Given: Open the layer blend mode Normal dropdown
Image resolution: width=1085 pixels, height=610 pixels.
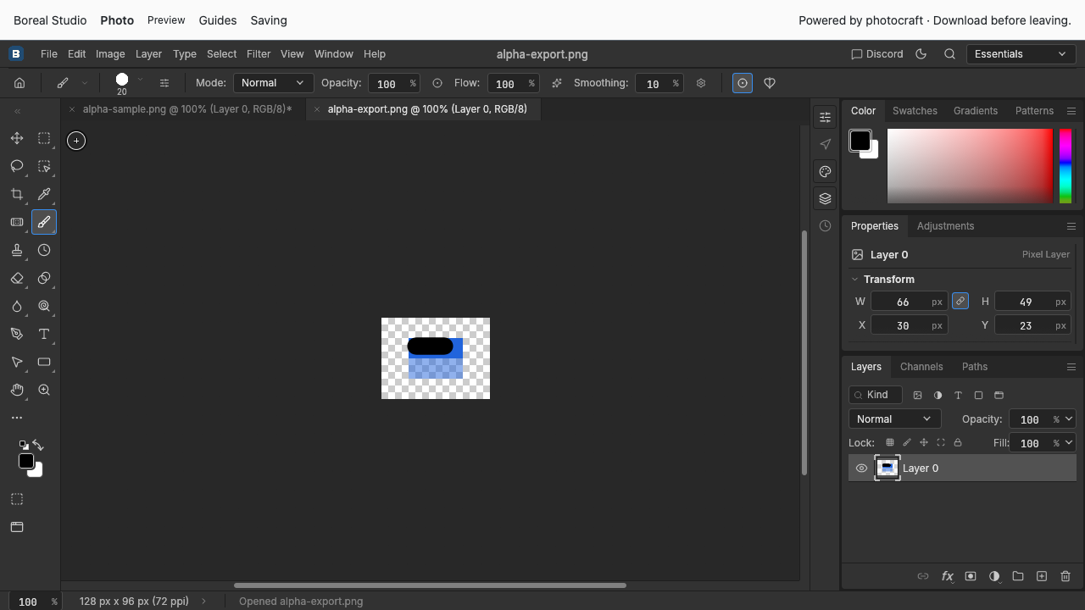Looking at the screenshot, I should pos(893,419).
